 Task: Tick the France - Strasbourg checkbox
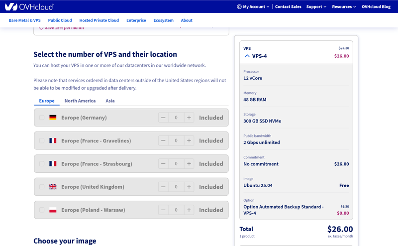click(42, 164)
